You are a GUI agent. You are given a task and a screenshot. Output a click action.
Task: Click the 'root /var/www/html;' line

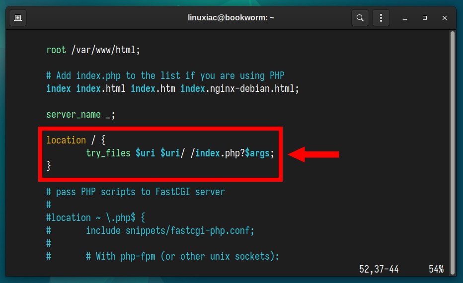pyautogui.click(x=93, y=50)
